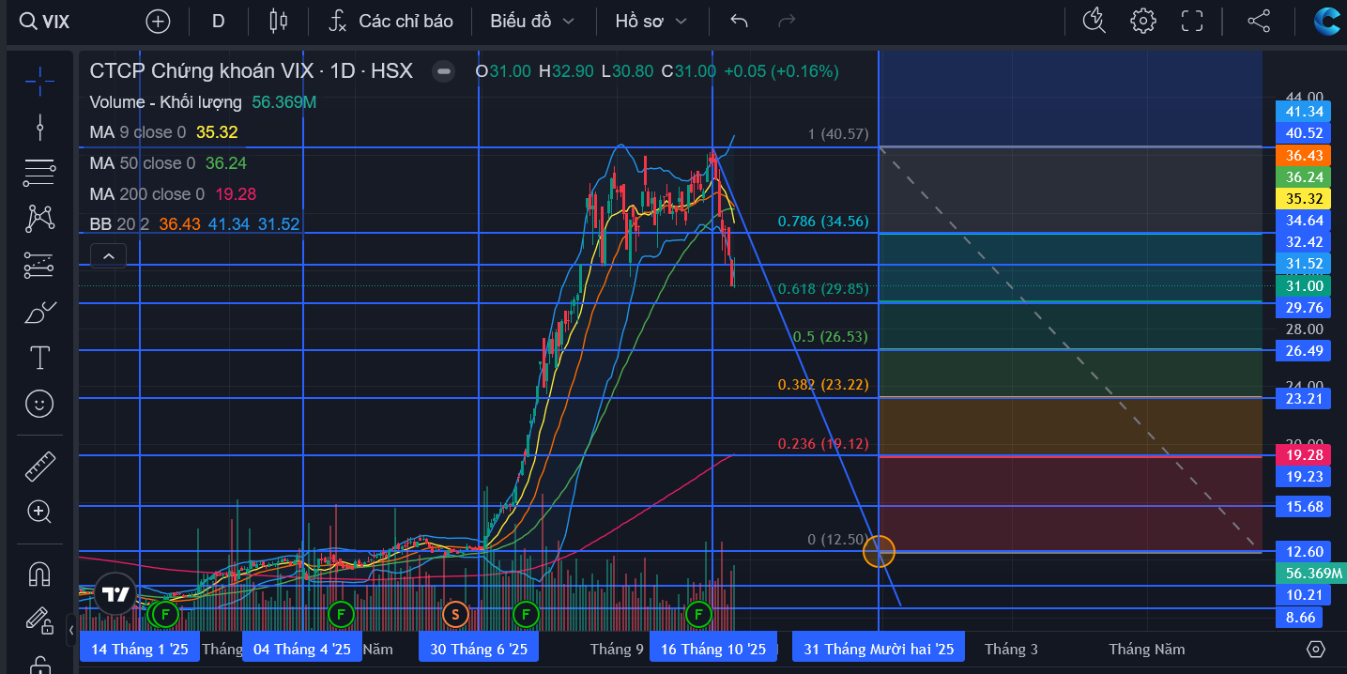
Task: Share the chart
Action: [1258, 21]
